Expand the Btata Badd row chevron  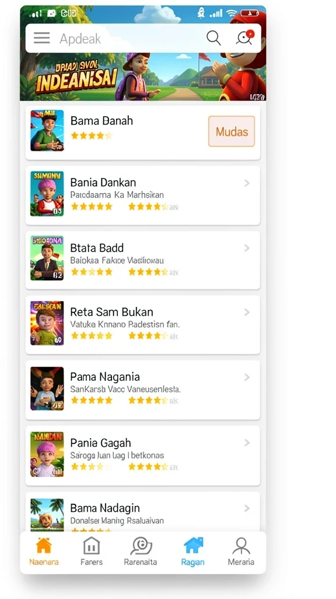coord(247,248)
